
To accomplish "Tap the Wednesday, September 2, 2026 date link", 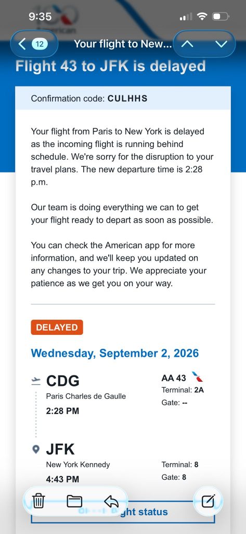I will tap(115, 353).
